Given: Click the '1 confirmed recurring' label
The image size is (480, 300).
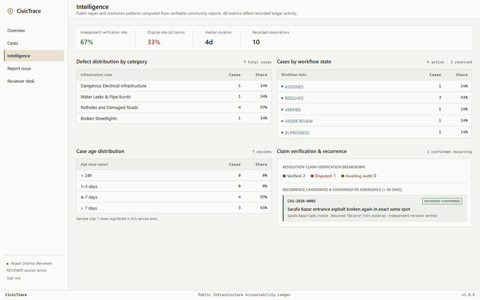Looking at the screenshot, I should coord(449,152).
